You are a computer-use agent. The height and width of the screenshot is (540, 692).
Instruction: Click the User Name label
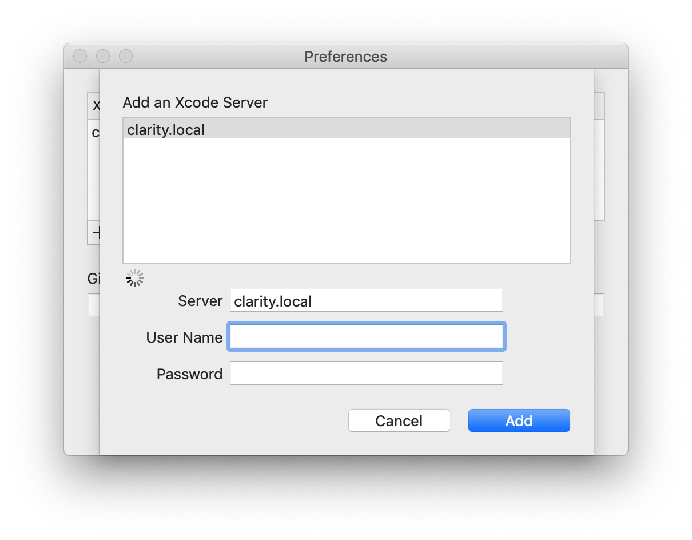(x=184, y=337)
